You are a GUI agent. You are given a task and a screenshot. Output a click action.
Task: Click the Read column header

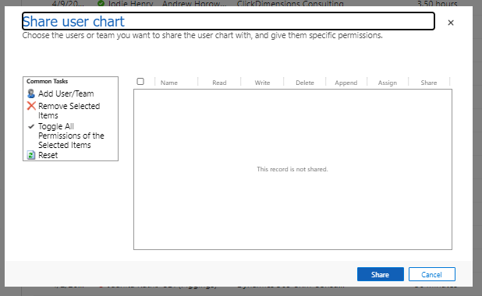click(219, 83)
